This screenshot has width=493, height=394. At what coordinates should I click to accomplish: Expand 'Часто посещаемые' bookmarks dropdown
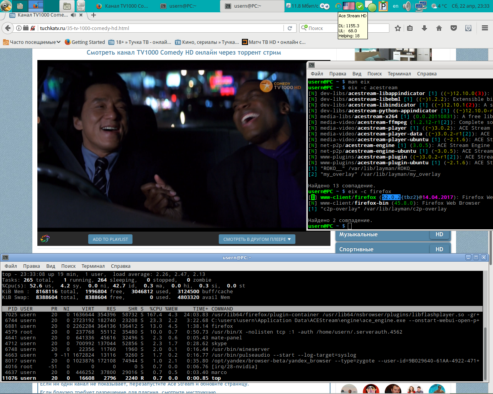(32, 42)
